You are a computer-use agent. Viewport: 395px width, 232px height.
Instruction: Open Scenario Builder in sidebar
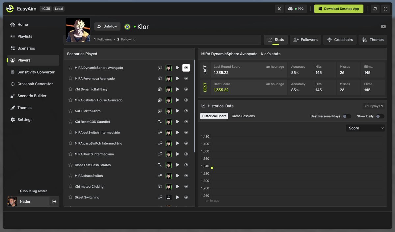pos(33,96)
